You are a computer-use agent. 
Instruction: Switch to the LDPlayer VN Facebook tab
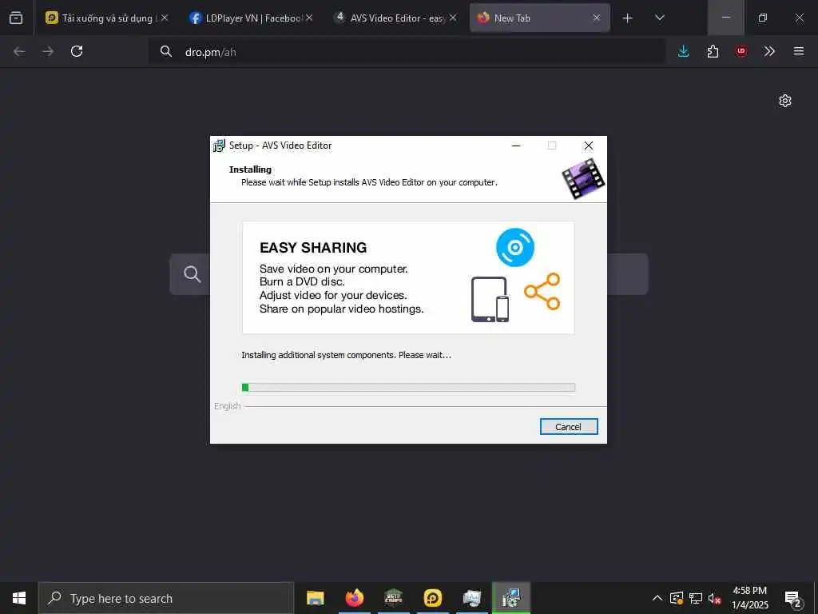click(x=251, y=18)
